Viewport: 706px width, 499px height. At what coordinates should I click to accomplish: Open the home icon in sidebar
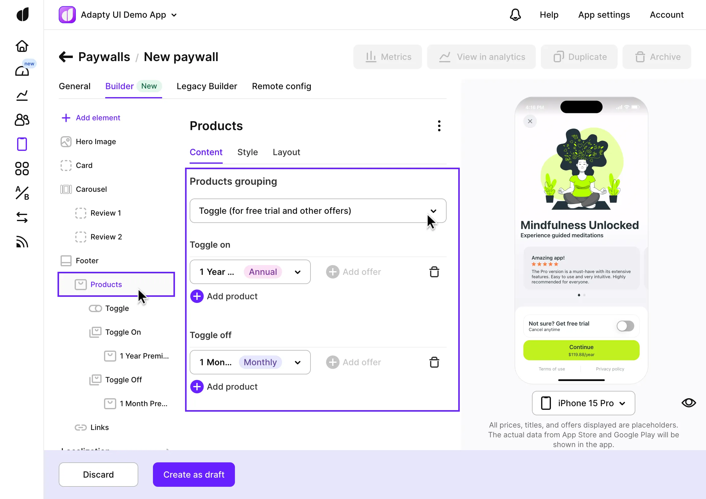(x=22, y=46)
